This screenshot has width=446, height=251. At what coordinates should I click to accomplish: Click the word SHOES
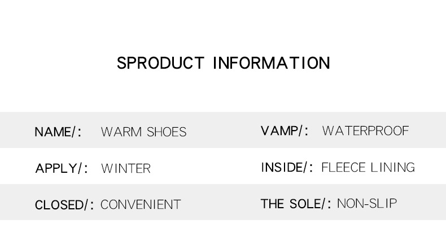coord(166,132)
